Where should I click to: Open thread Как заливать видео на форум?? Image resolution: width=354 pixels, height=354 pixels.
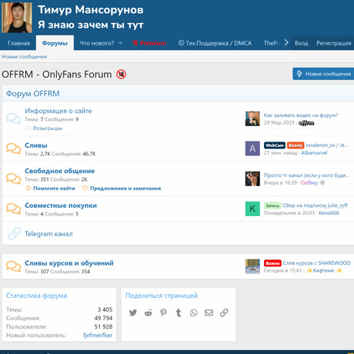tap(301, 115)
